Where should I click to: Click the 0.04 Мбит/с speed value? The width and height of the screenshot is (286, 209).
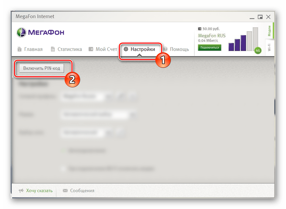(208, 41)
